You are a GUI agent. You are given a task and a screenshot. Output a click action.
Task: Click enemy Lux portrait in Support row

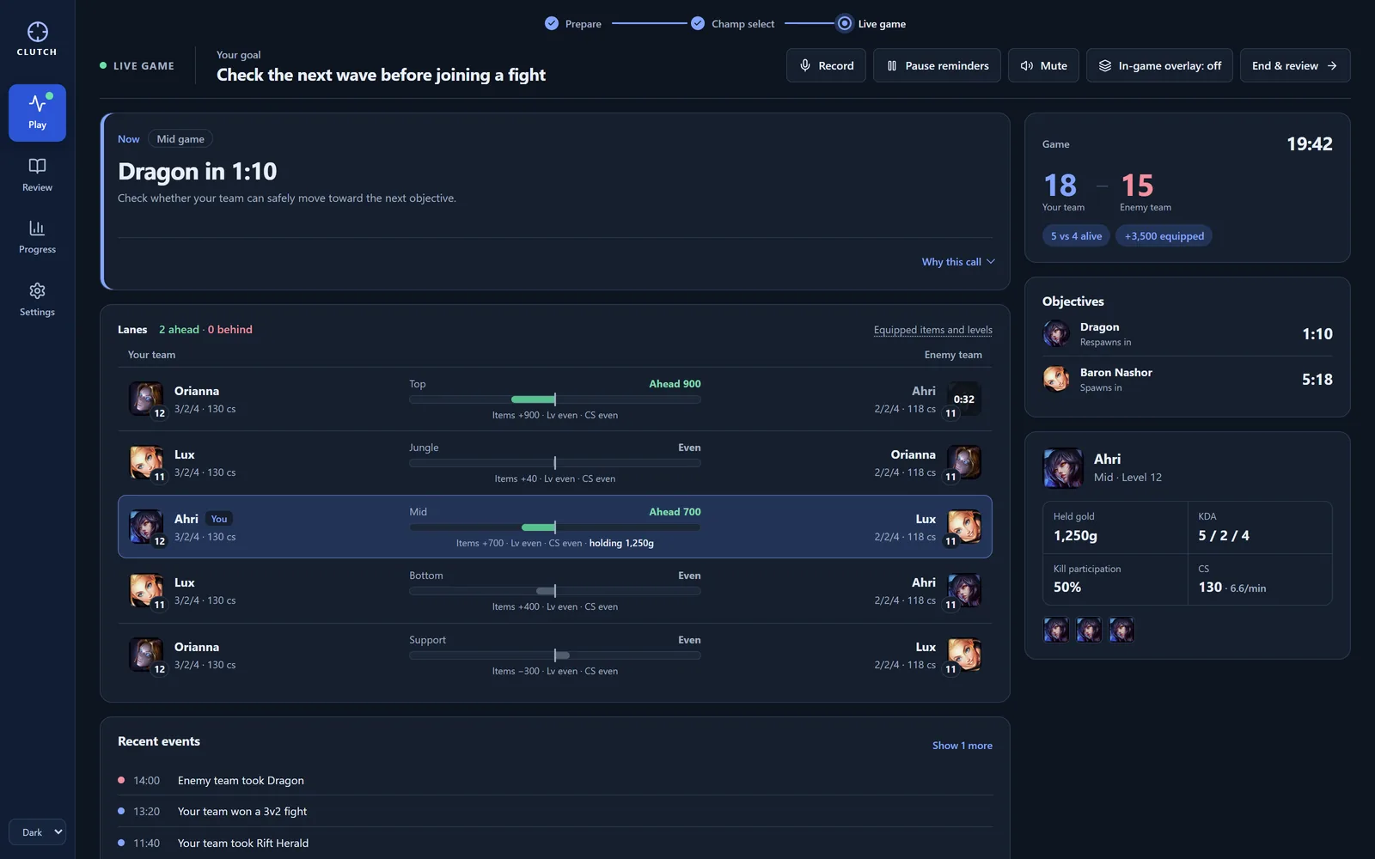tap(964, 655)
